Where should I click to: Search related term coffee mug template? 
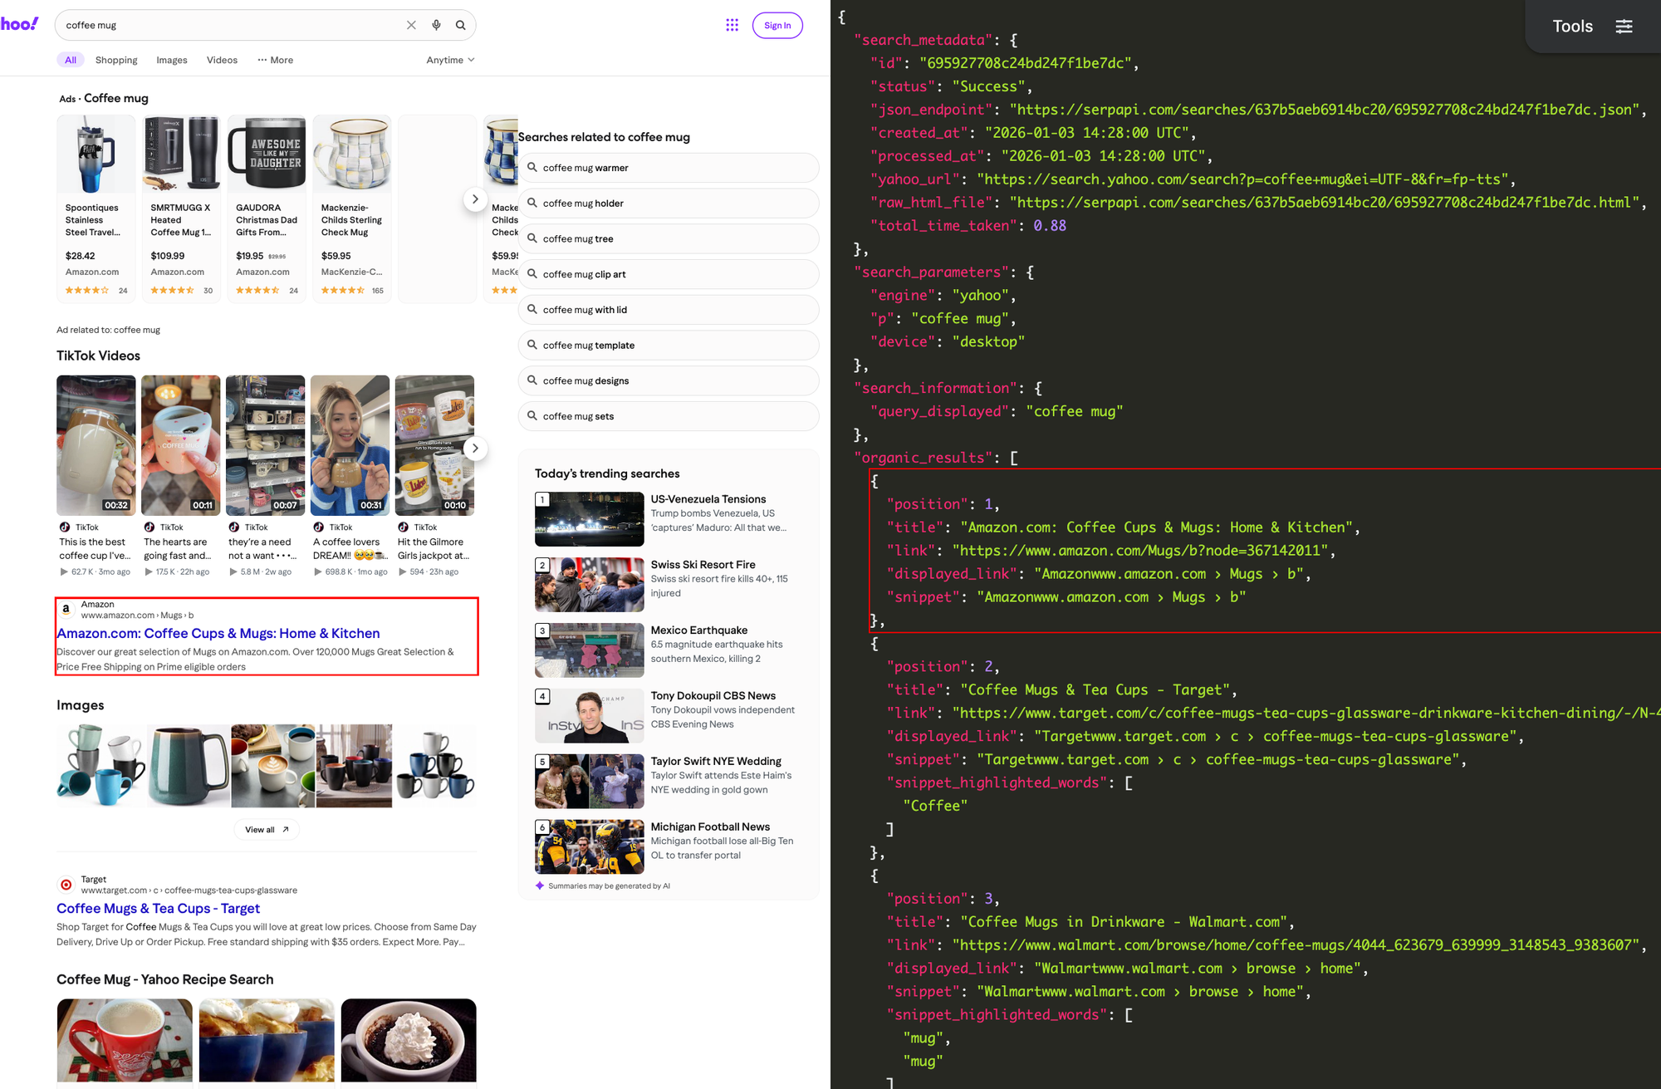click(x=669, y=346)
